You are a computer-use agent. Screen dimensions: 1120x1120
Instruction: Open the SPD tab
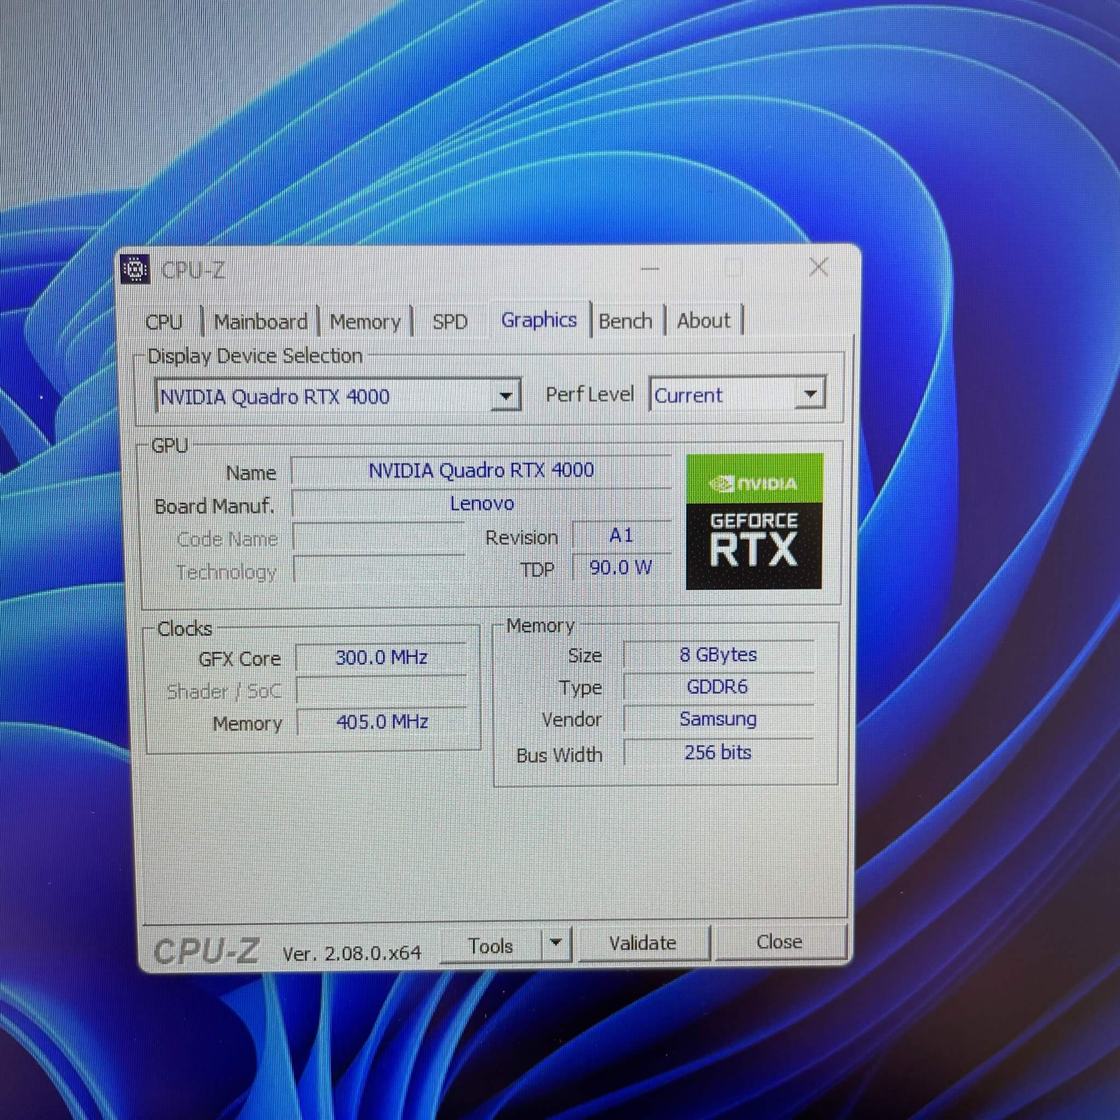[x=450, y=321]
